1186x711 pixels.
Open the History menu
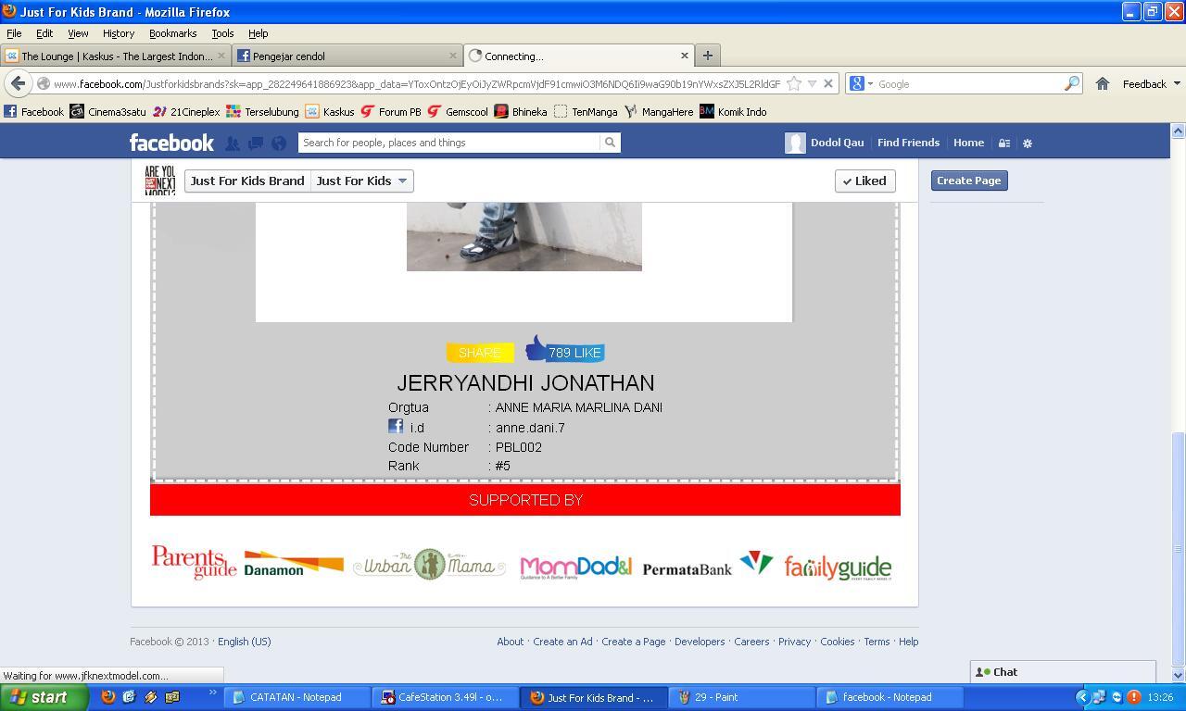(x=119, y=33)
